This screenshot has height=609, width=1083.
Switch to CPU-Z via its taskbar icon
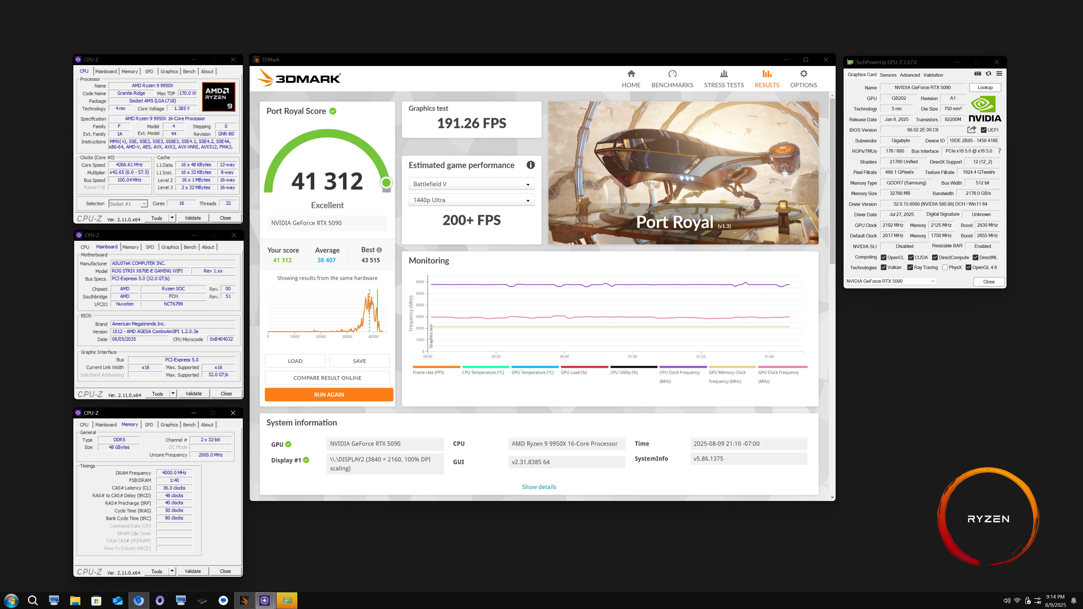point(265,601)
